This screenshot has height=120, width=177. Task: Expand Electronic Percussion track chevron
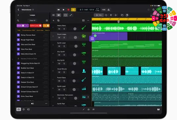click(x=88, y=97)
